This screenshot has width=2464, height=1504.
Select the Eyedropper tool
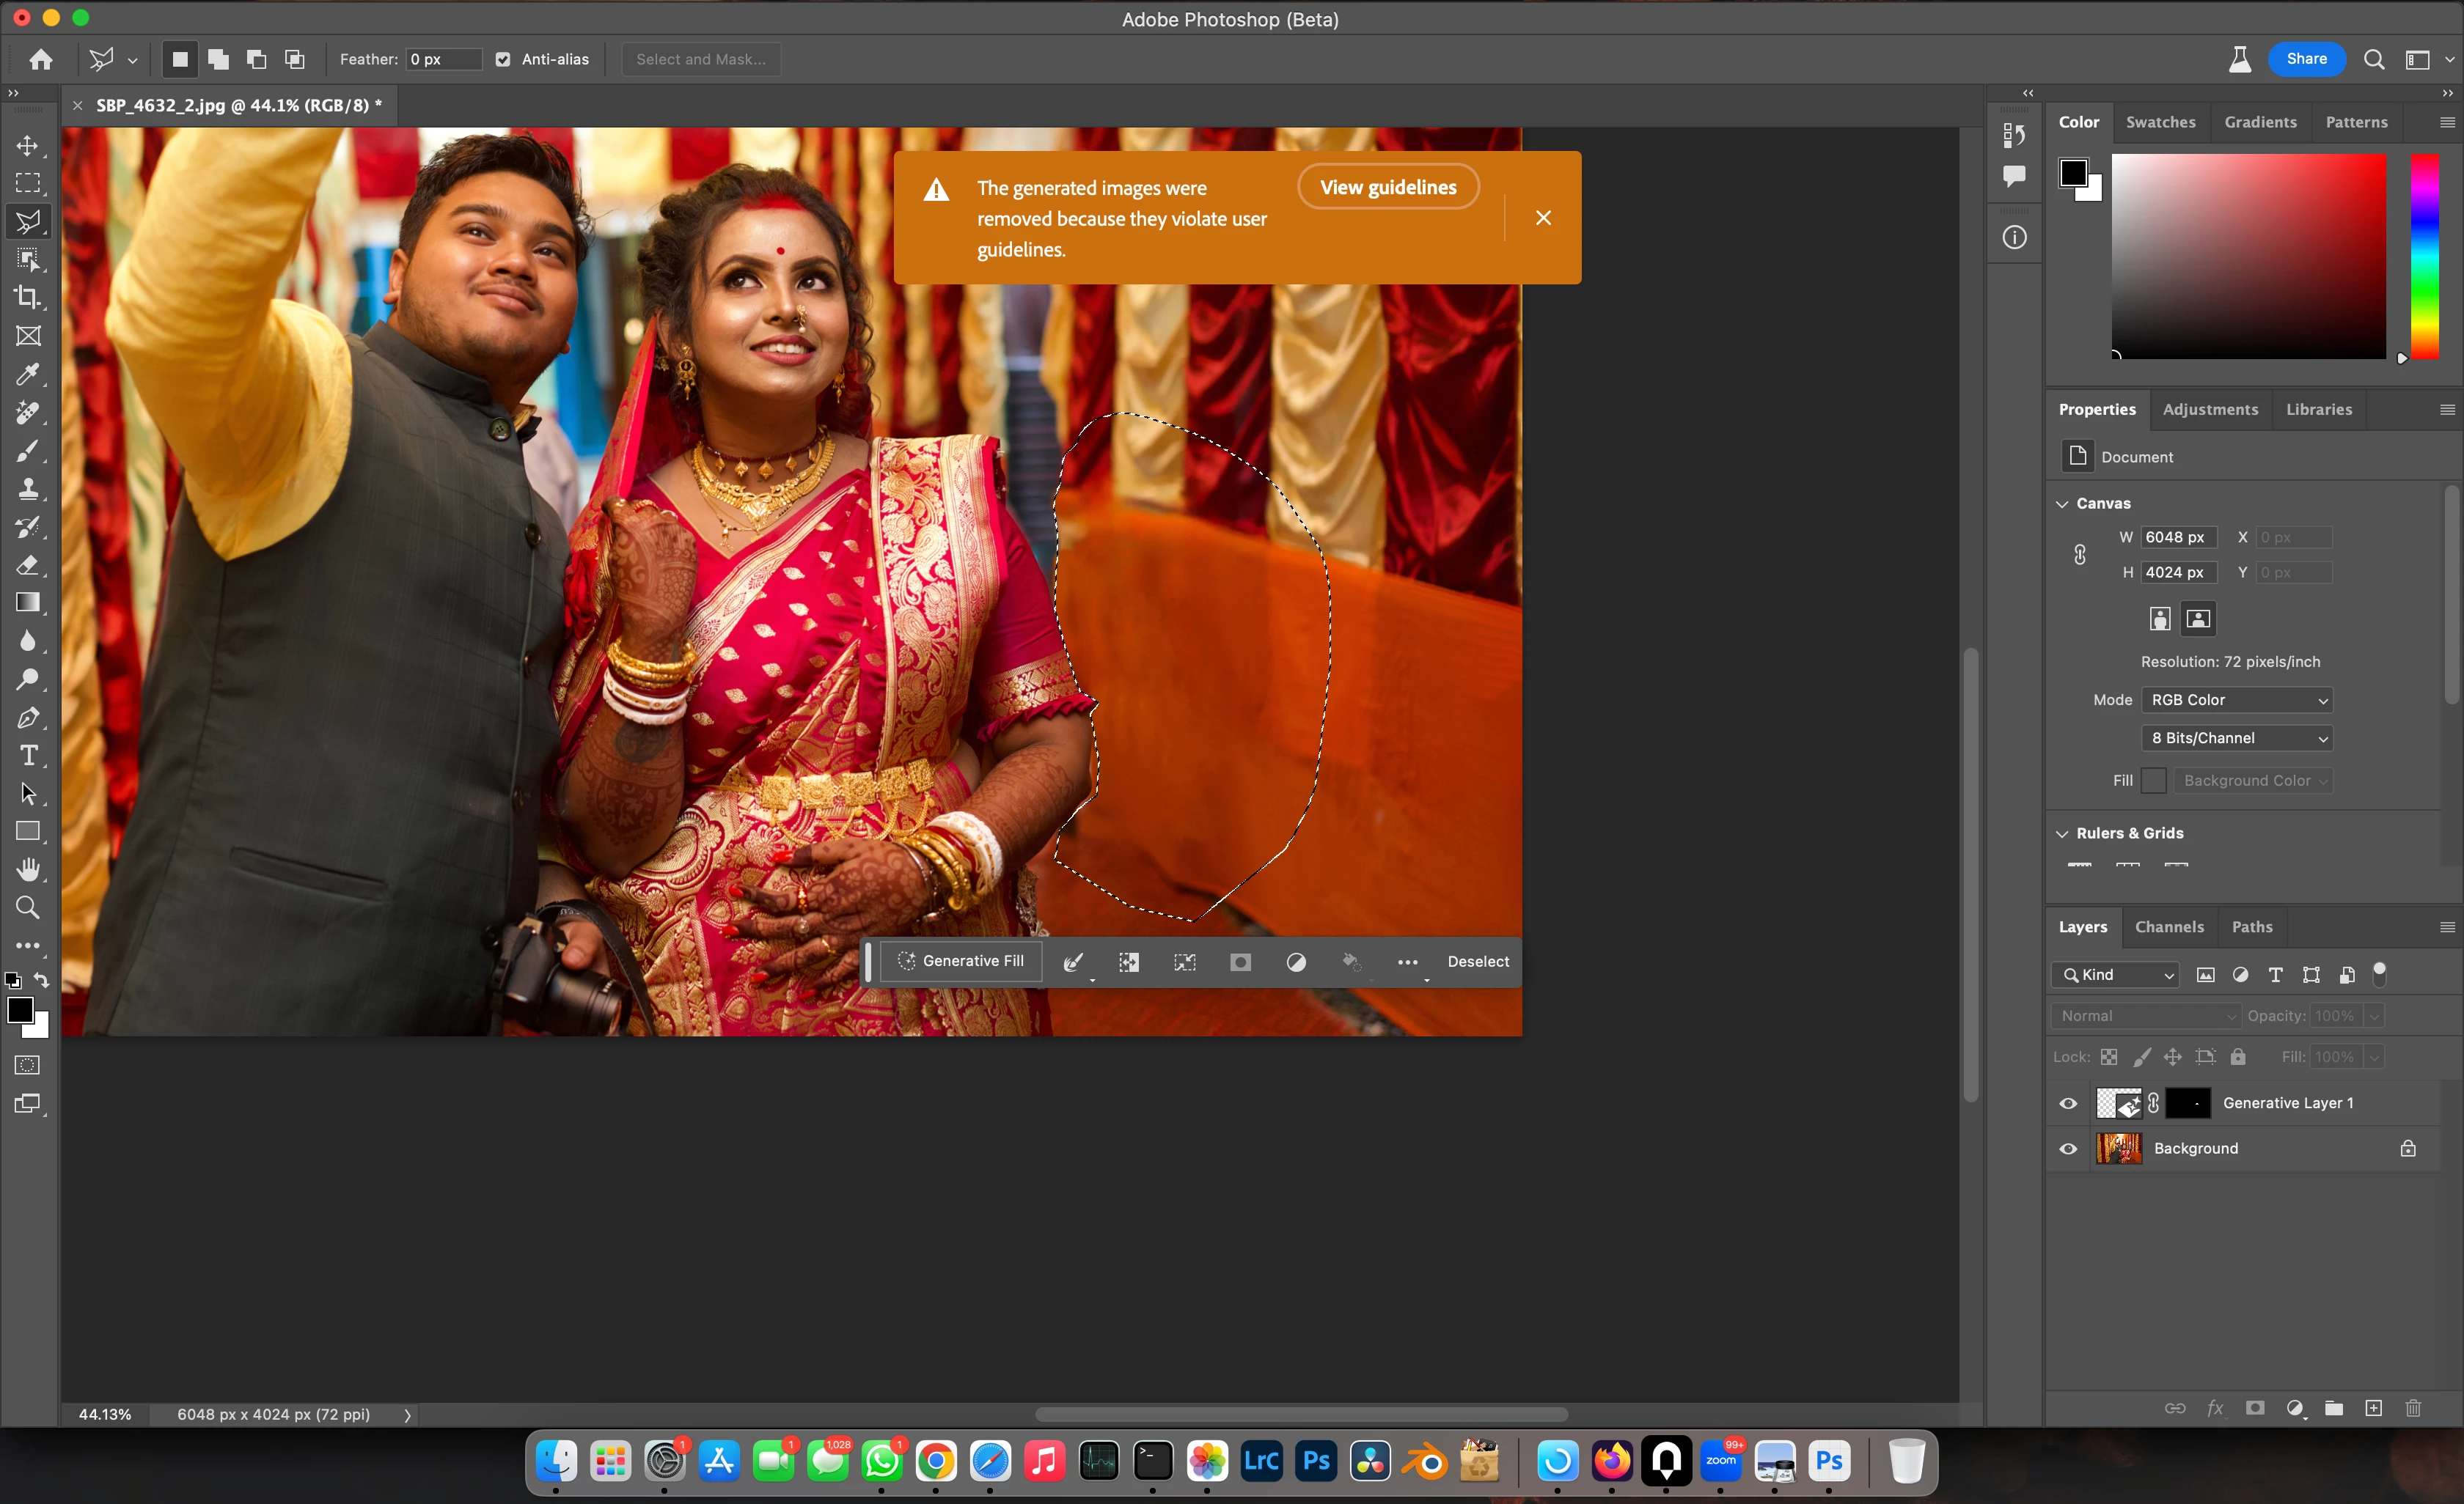[x=28, y=375]
